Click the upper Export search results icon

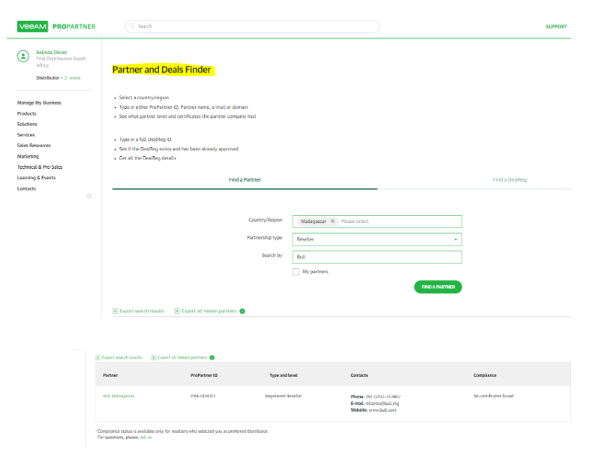click(x=115, y=311)
